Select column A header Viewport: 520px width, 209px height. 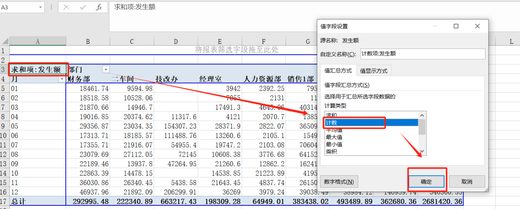tap(38, 41)
